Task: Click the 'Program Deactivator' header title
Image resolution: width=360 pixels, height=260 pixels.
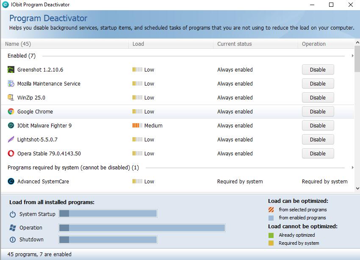Action: pos(48,18)
